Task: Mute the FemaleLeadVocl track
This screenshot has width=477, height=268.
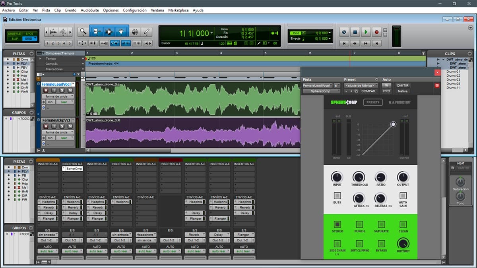Action: pos(70,91)
